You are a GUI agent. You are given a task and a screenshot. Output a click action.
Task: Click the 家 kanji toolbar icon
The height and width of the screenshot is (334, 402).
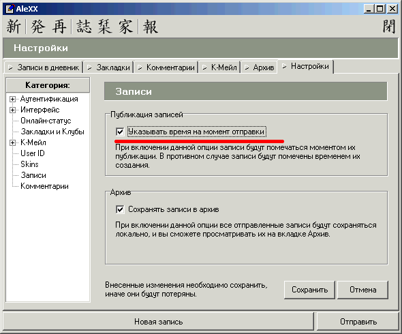tap(125, 27)
